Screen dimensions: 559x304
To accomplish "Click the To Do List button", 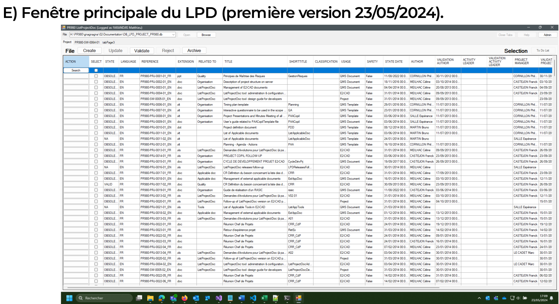I will [542, 51].
